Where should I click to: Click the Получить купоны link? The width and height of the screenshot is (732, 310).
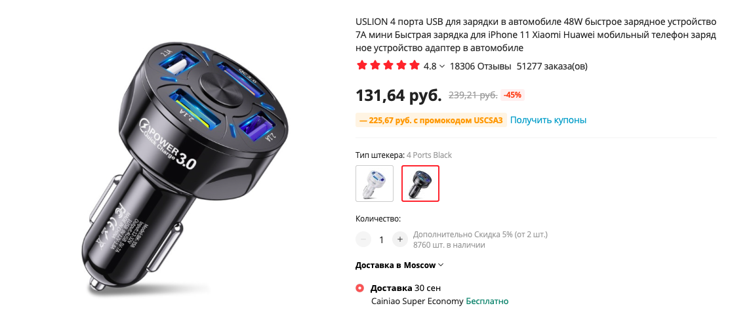(548, 121)
